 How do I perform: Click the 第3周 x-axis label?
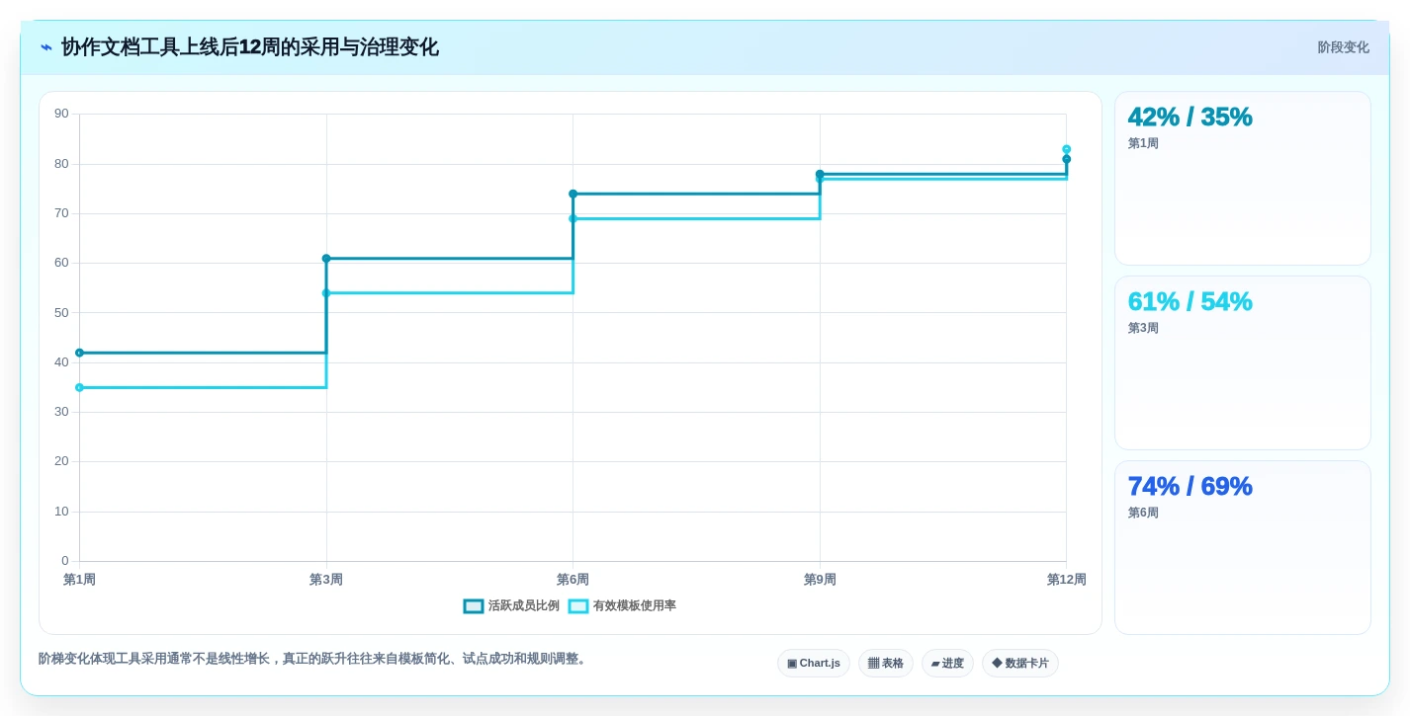(326, 580)
